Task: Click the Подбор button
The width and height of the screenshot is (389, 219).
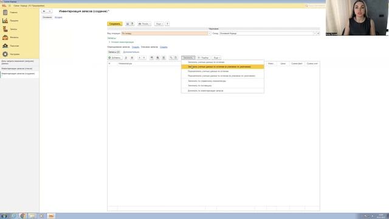Action: click(204, 58)
